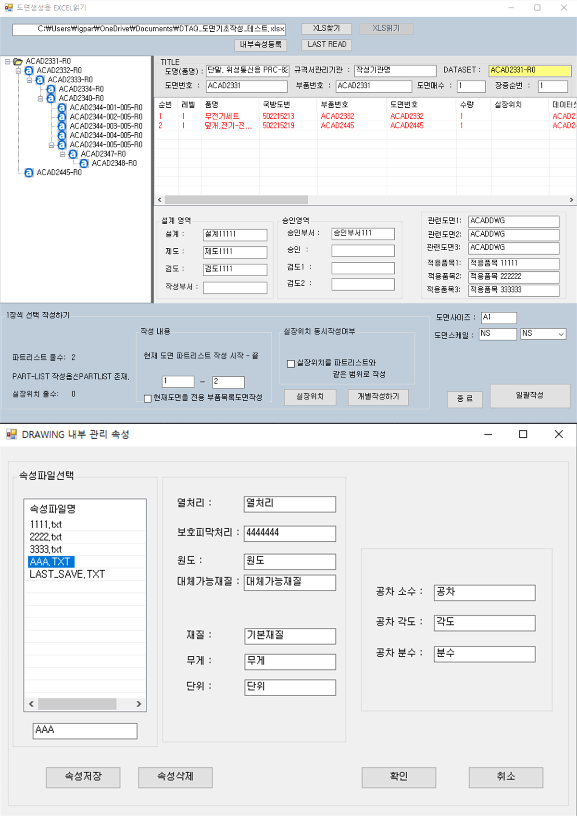Select the ACAD2334-R0 drawing icon in tree
This screenshot has width=577, height=816.
[51, 89]
